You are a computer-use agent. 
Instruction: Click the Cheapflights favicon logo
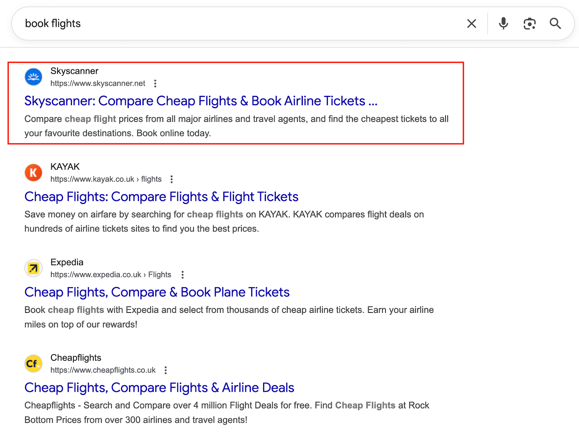click(x=33, y=364)
